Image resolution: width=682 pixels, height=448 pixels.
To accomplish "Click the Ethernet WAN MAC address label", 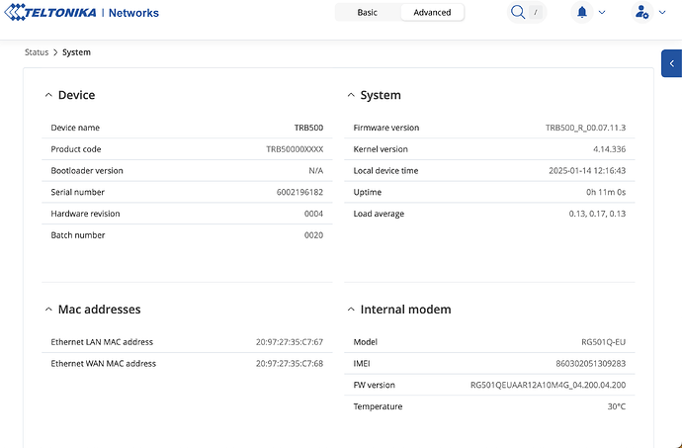I will [x=103, y=364].
